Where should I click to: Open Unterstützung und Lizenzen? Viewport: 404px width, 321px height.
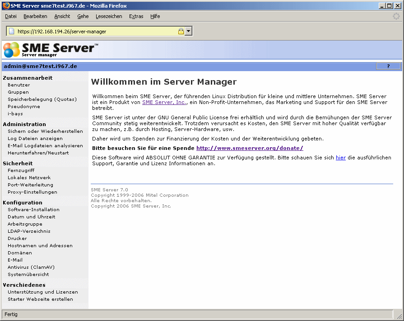click(43, 292)
